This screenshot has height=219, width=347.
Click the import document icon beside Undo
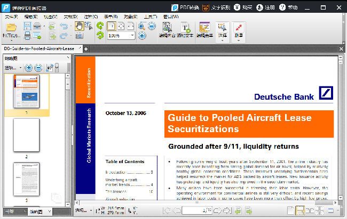coord(52,27)
